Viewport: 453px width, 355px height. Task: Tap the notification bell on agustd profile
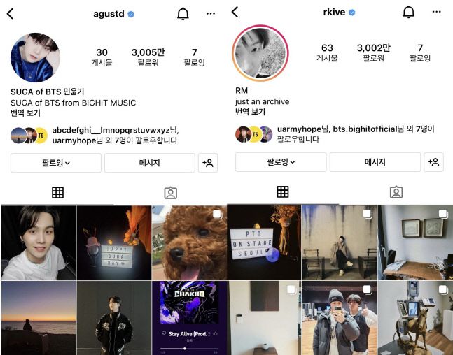183,13
